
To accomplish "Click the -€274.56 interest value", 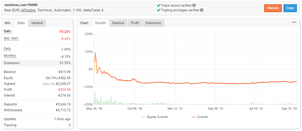I will pos(64,95).
